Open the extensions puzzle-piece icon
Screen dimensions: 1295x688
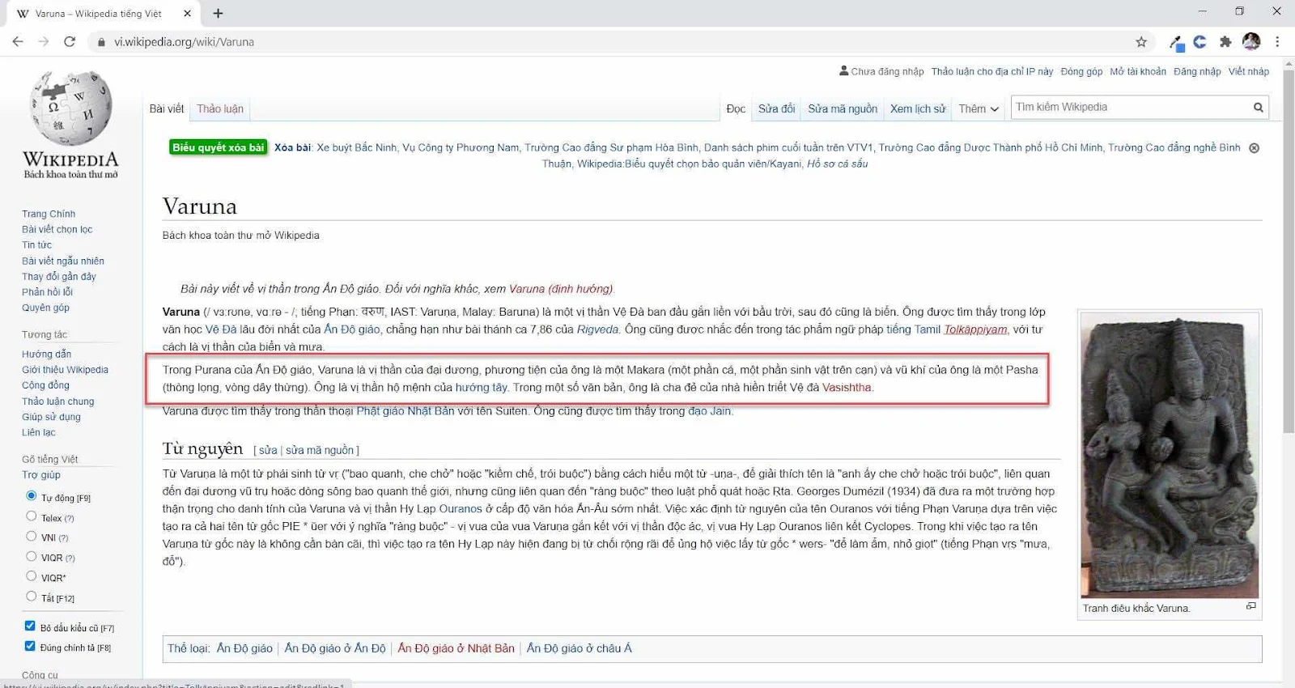[1225, 41]
